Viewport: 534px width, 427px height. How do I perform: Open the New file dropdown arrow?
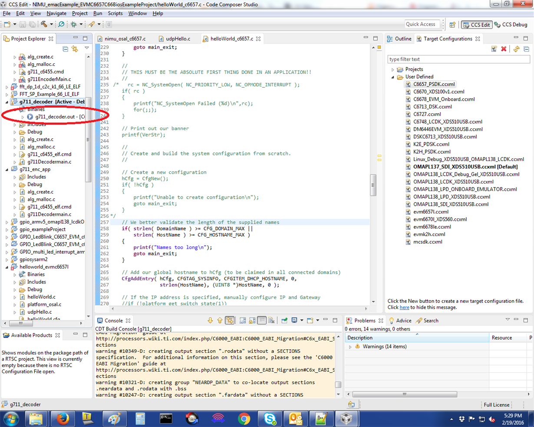(x=14, y=24)
